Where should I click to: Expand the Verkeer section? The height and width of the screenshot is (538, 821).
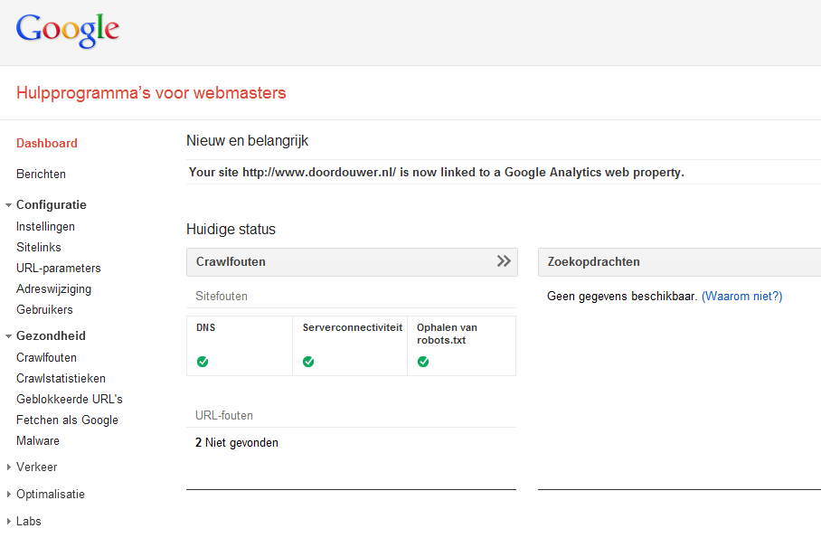9,467
